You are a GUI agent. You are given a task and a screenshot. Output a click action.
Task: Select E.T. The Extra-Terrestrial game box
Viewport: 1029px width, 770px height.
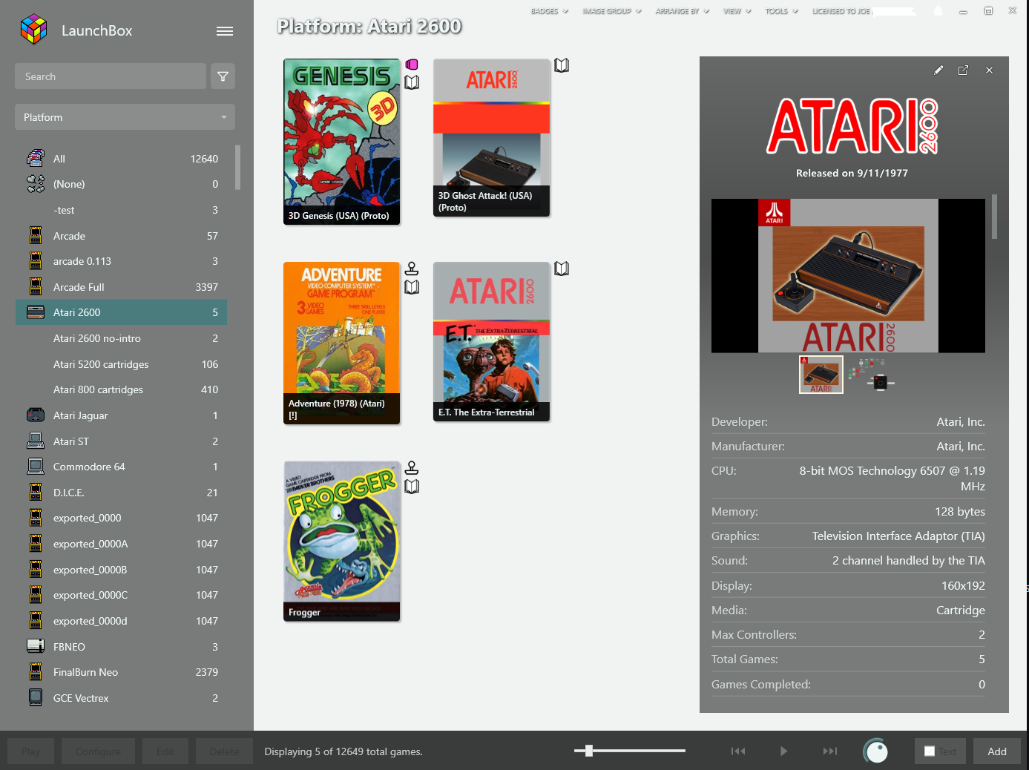[x=491, y=341]
